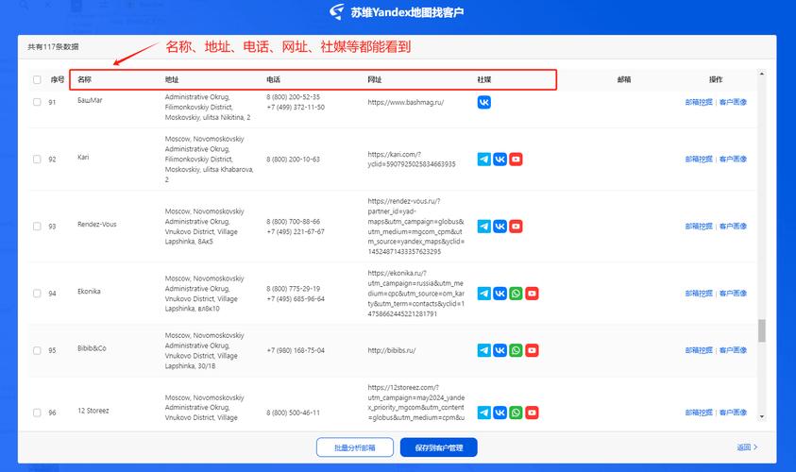Click 邮箱挖掘 for the Rendez-Vous row
This screenshot has width=796, height=472.
click(699, 227)
